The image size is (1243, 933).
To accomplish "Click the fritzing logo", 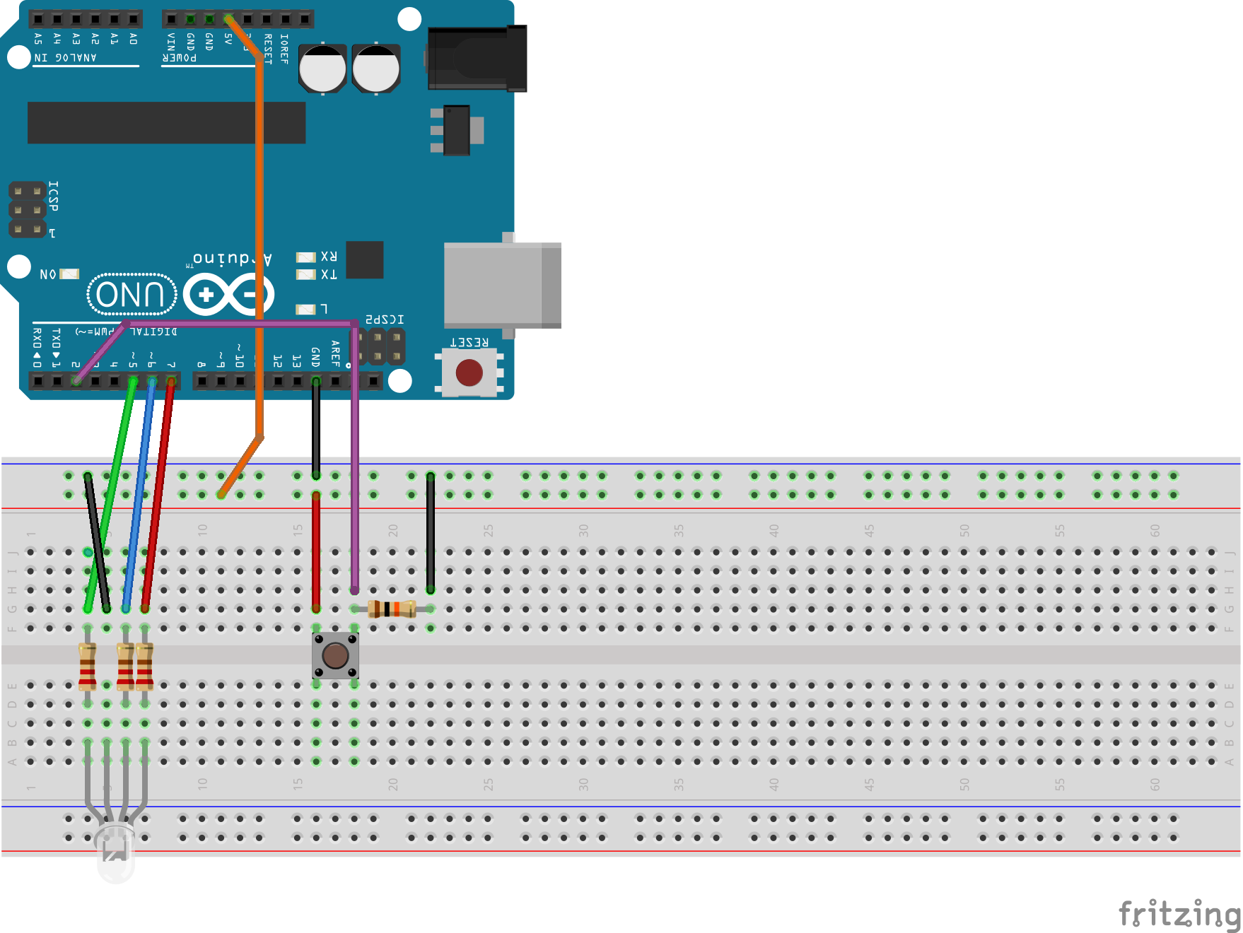I will click(x=1179, y=913).
